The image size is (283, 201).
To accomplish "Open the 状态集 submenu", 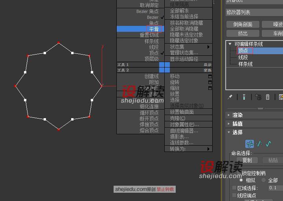I will click(x=188, y=47).
